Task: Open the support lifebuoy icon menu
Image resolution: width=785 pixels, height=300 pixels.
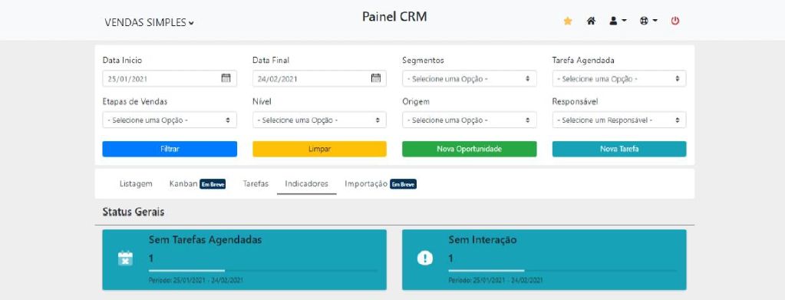Action: 648,21
